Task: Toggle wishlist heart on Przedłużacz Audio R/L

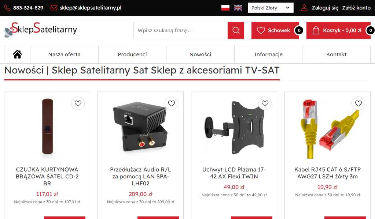Action: pyautogui.click(x=172, y=103)
